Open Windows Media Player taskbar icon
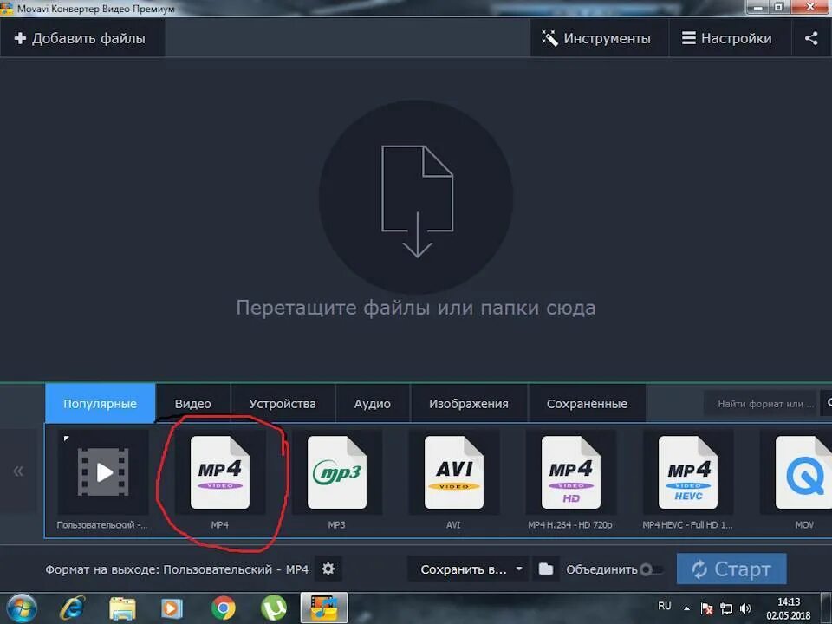 click(172, 608)
